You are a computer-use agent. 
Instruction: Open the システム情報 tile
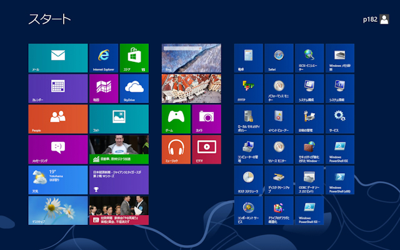[340, 89]
